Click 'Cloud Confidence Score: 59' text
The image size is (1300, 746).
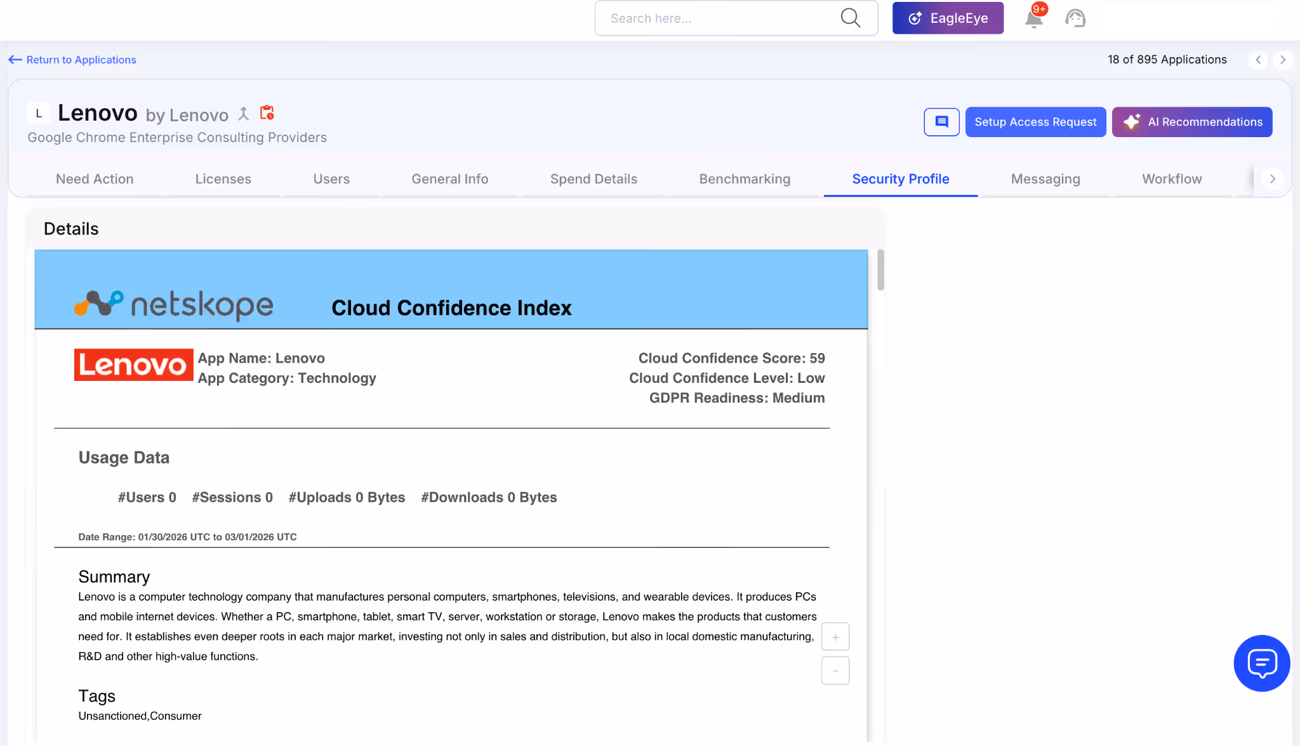tap(731, 359)
